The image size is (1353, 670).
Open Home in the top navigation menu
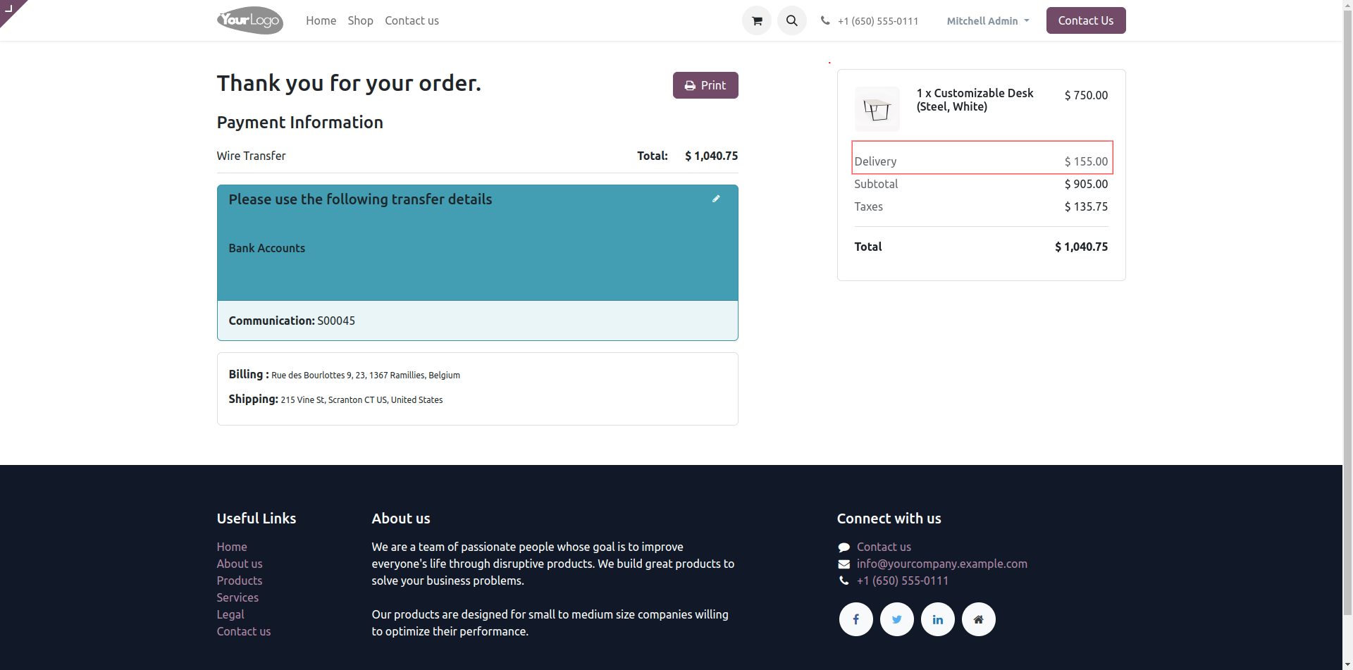(x=321, y=21)
